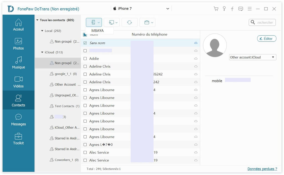284x175 pixels.
Task: Check the box on the blurred-name row
Action: tap(85, 51)
